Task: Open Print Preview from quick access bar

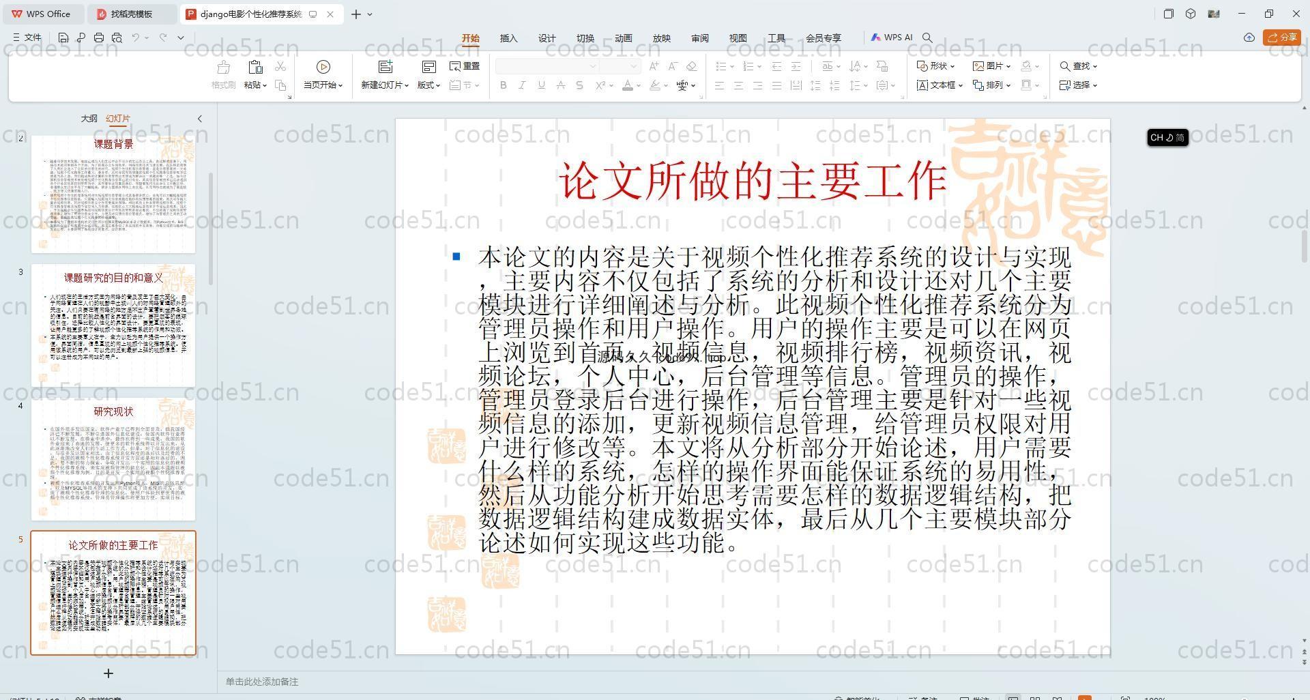Action: pyautogui.click(x=117, y=38)
